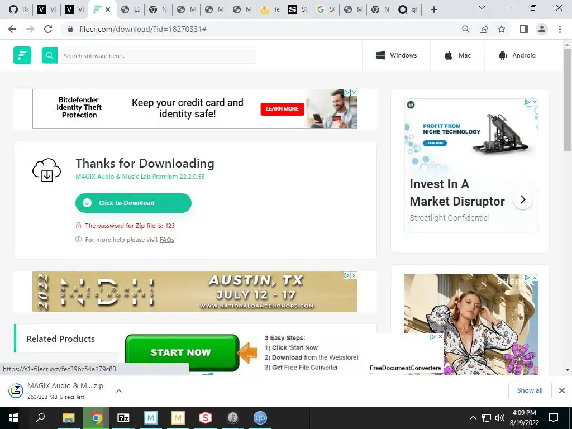Open qBittorrent from the taskbar

[260, 418]
